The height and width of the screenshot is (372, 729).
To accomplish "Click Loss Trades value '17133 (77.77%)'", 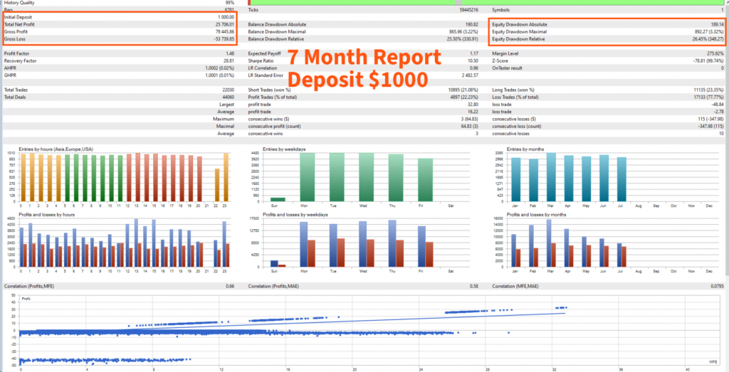I will click(x=708, y=97).
